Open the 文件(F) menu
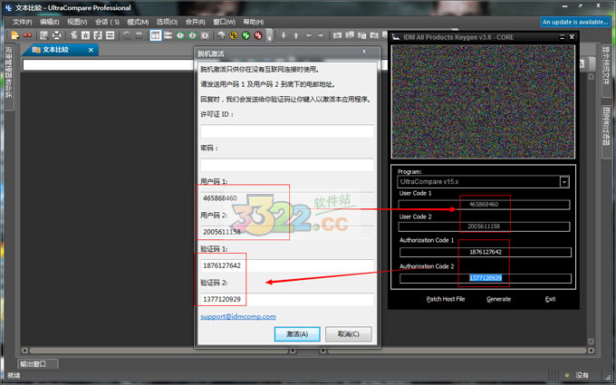 [22, 22]
